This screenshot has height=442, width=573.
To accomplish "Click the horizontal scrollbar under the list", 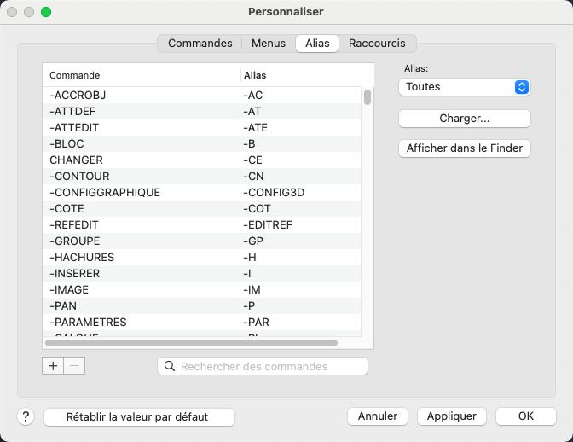I will pos(192,343).
